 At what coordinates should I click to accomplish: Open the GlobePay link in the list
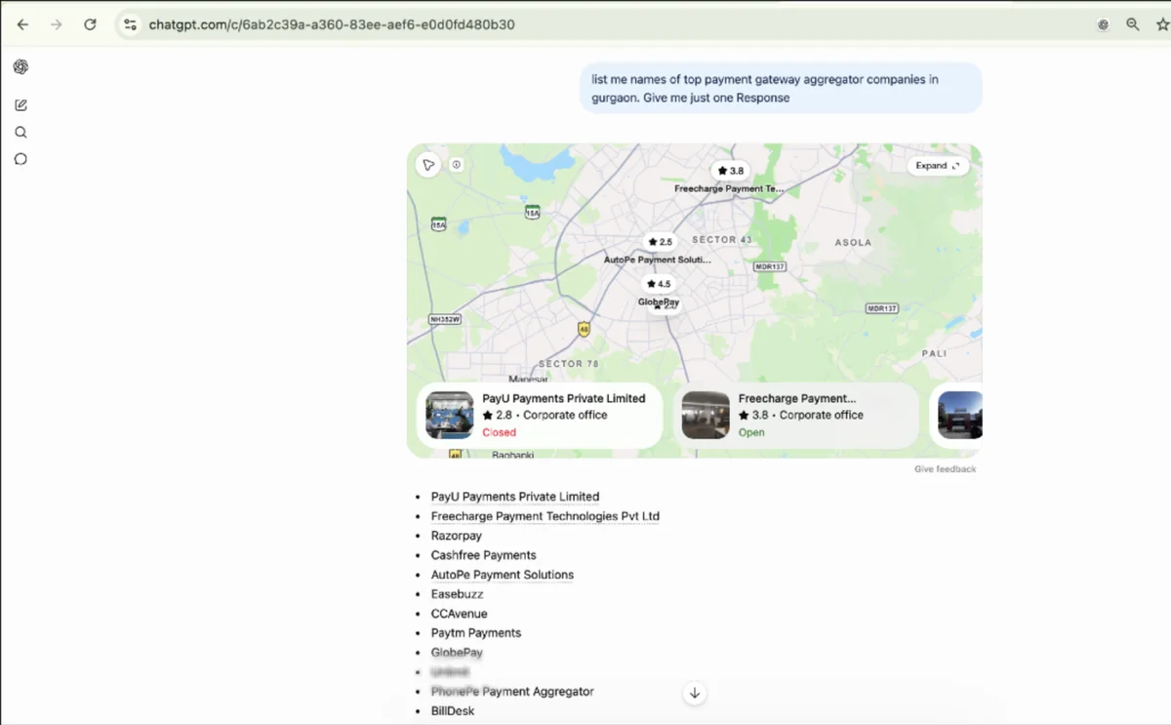[457, 653]
